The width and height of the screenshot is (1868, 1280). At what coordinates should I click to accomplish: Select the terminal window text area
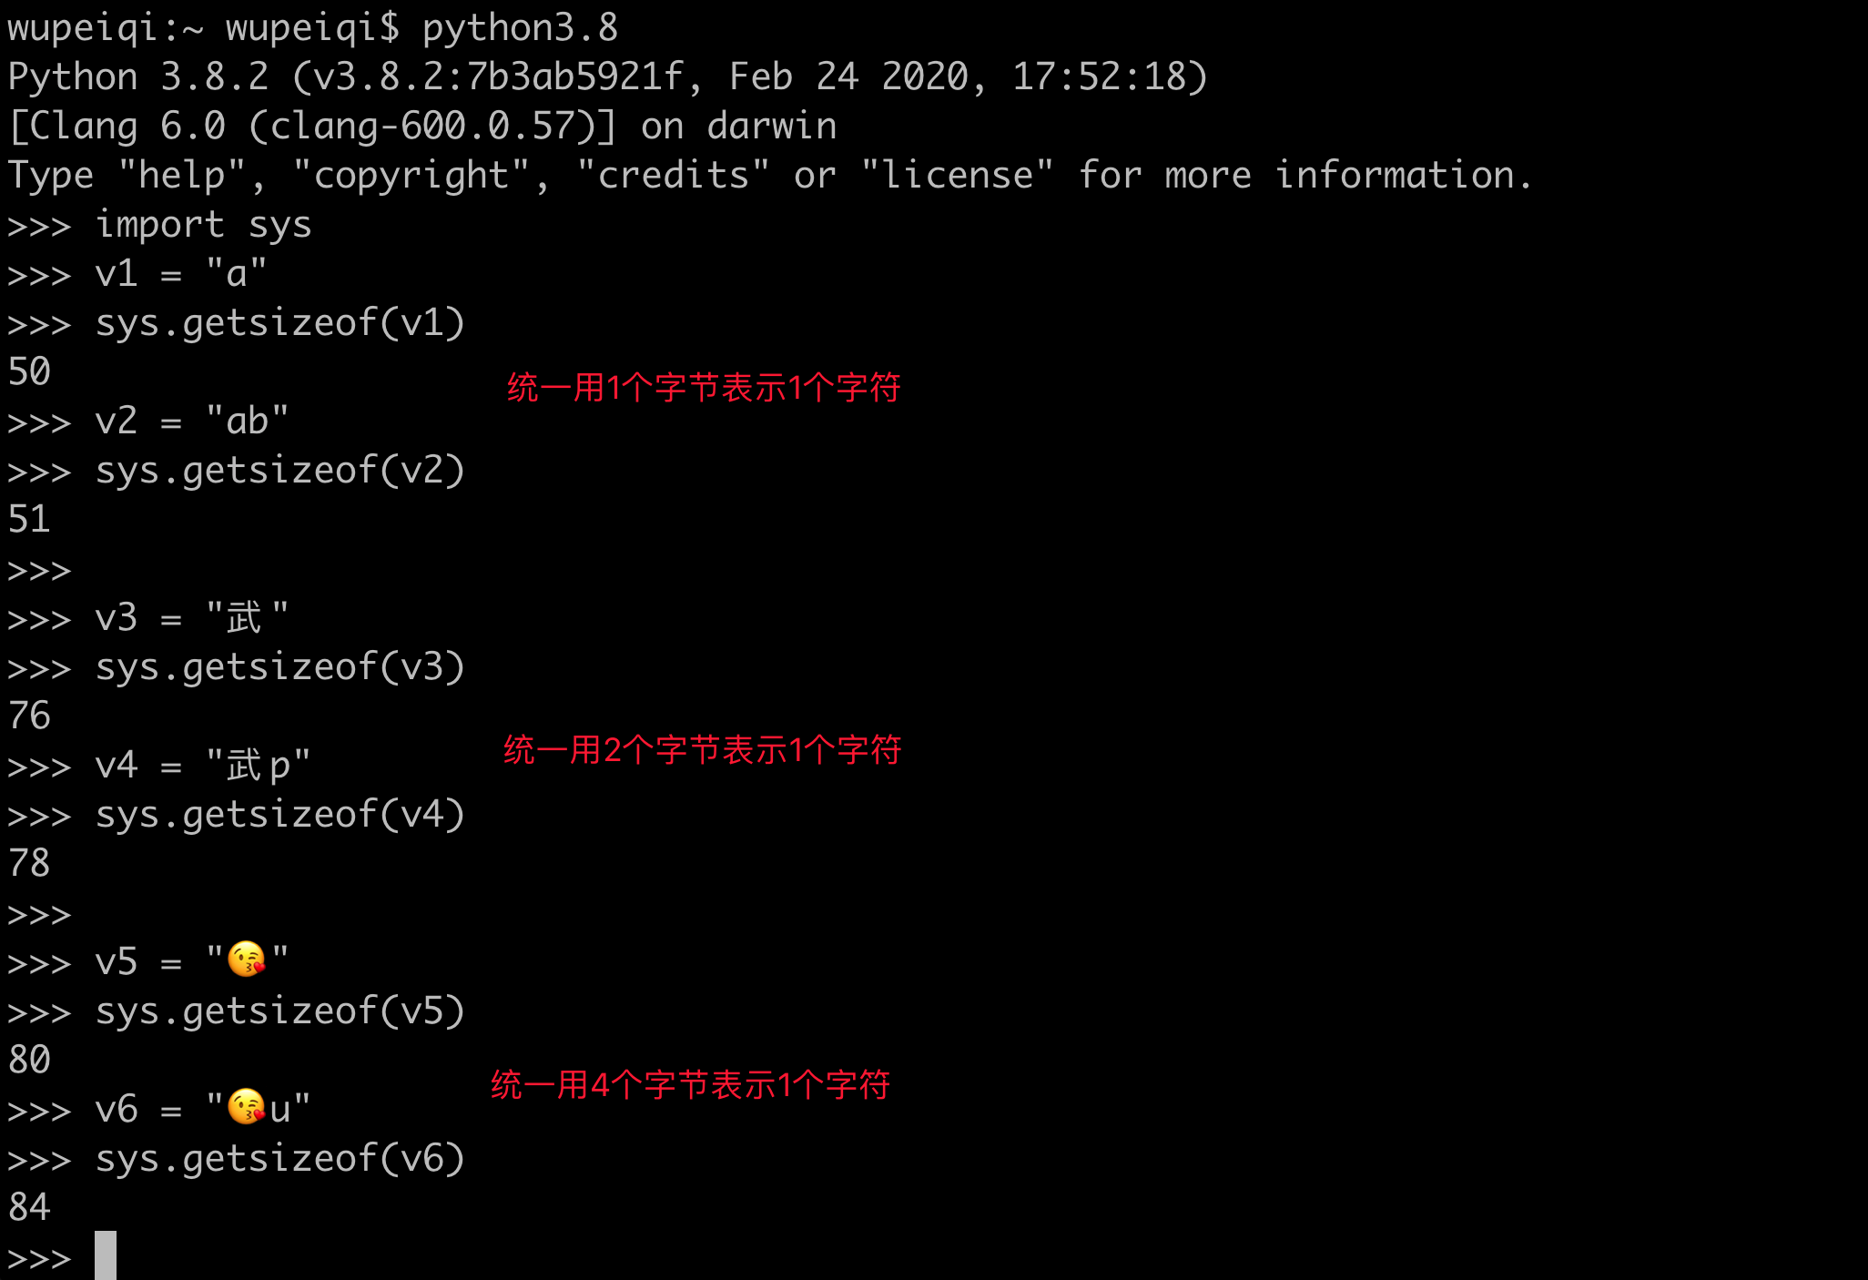tap(934, 640)
